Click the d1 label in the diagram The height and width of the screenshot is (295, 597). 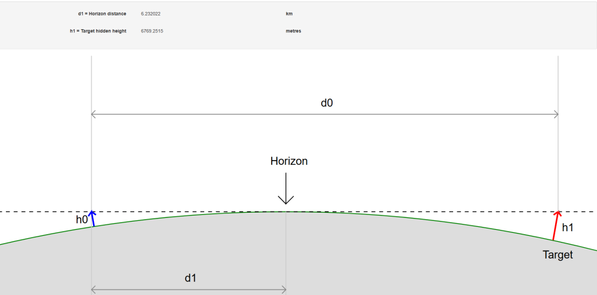pyautogui.click(x=190, y=278)
